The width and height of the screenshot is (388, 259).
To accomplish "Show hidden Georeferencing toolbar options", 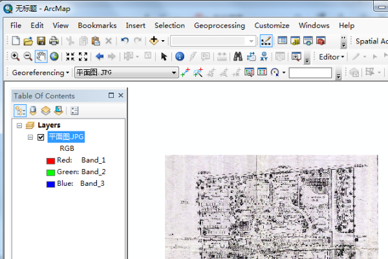I will tap(338, 76).
